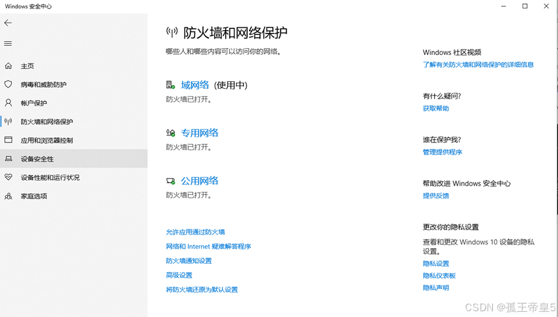Click the home icon in sidebar

coord(8,66)
